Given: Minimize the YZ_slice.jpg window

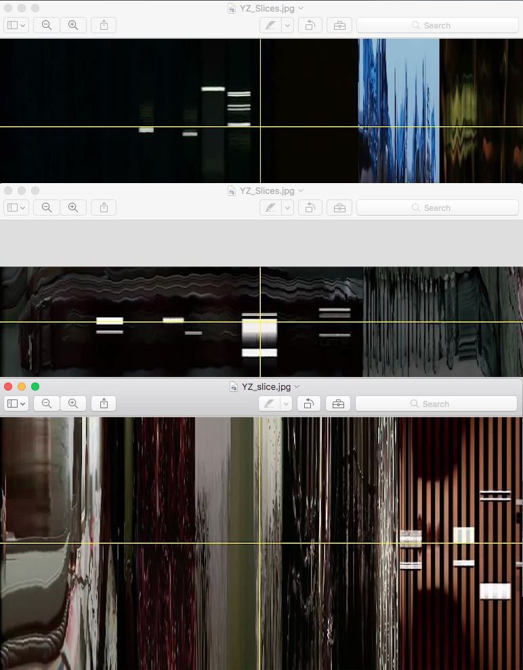Looking at the screenshot, I should point(22,387).
